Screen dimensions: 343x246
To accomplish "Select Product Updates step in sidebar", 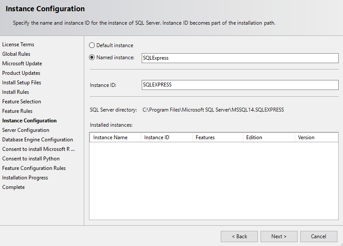I will click(21, 73).
